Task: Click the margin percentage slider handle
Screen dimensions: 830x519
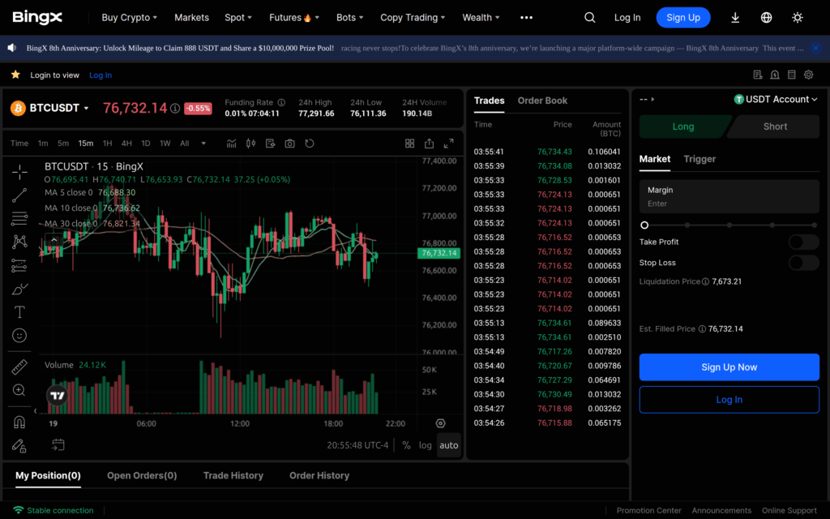Action: pos(644,225)
